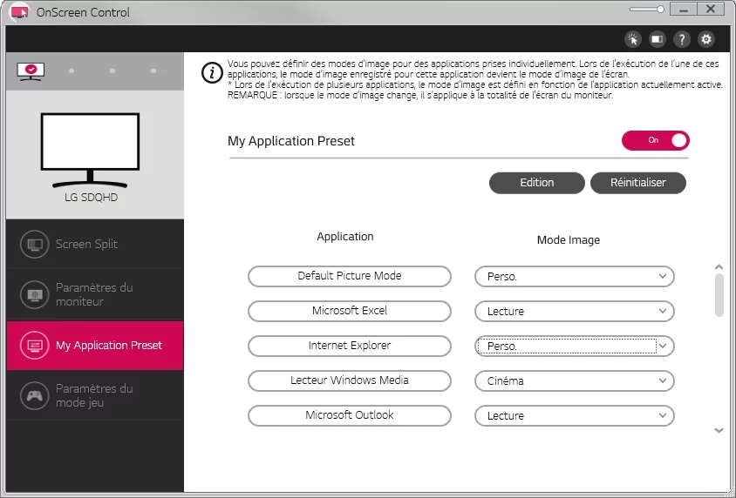The image size is (736, 498).
Task: Open Mode Image dropdown for Internet Explorer
Action: coord(574,347)
